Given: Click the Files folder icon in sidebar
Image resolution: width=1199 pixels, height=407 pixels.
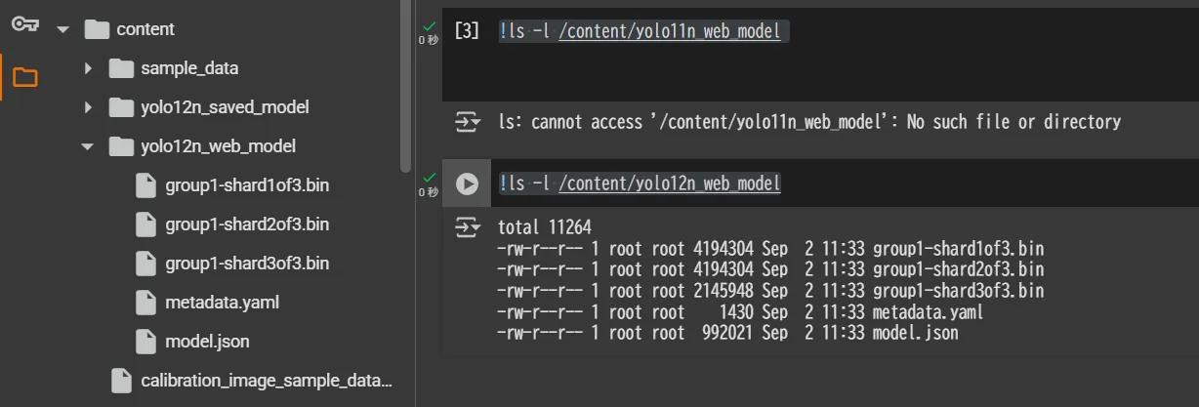Looking at the screenshot, I should click(24, 78).
